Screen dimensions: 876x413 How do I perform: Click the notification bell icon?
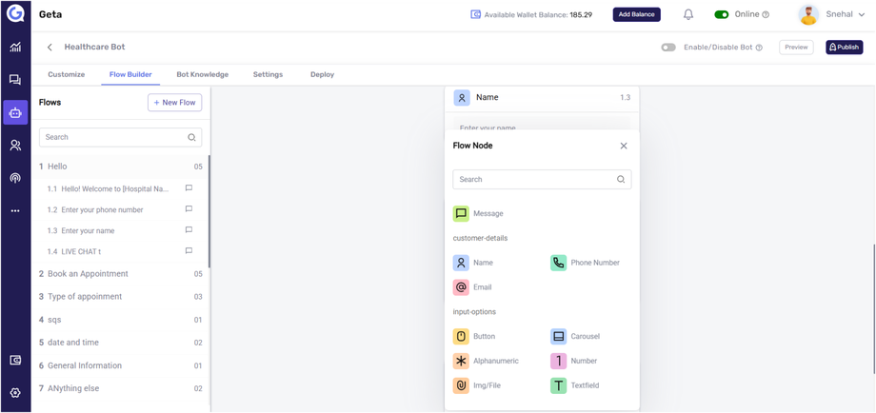coord(688,14)
